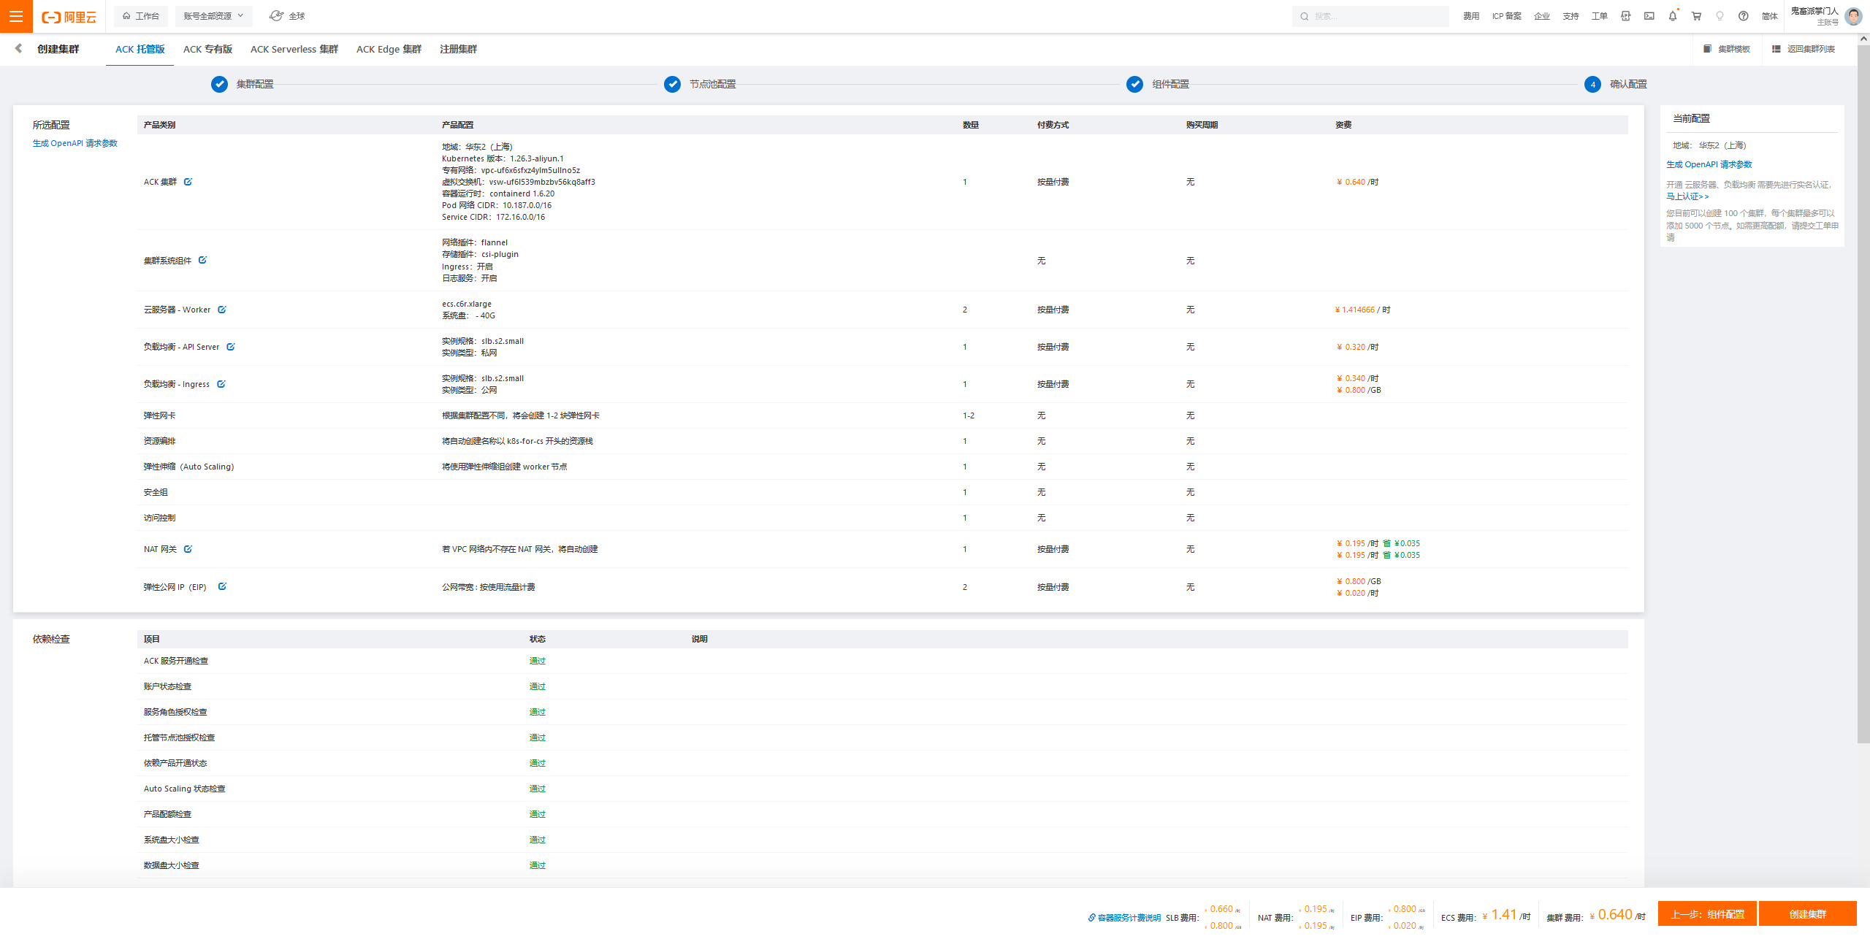
Task: Click the 创建集群 create button
Action: [1807, 913]
